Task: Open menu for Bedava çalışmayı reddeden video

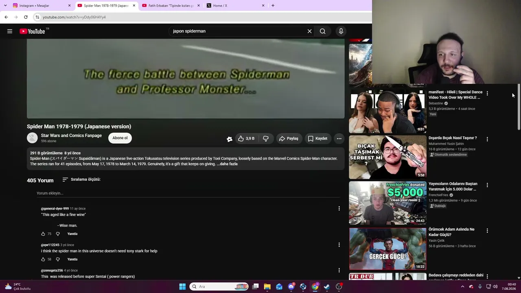Action: [487, 277]
